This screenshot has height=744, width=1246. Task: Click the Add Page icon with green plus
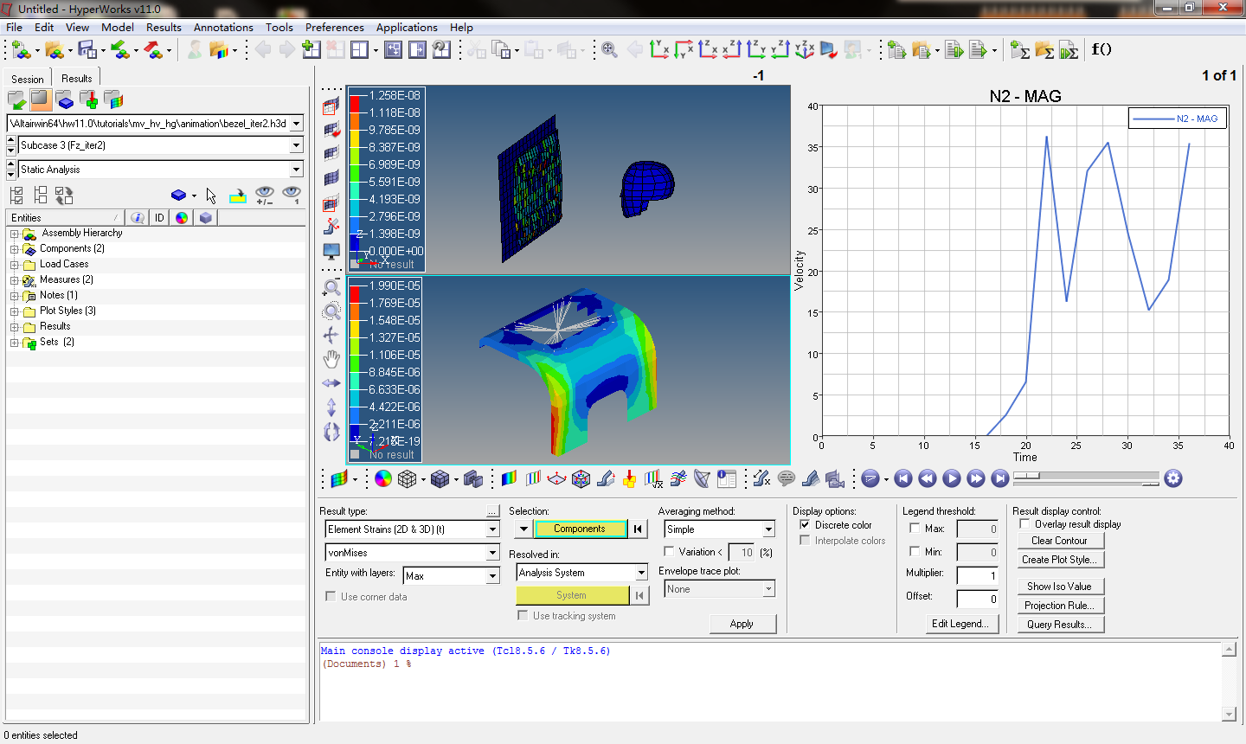pyautogui.click(x=311, y=49)
